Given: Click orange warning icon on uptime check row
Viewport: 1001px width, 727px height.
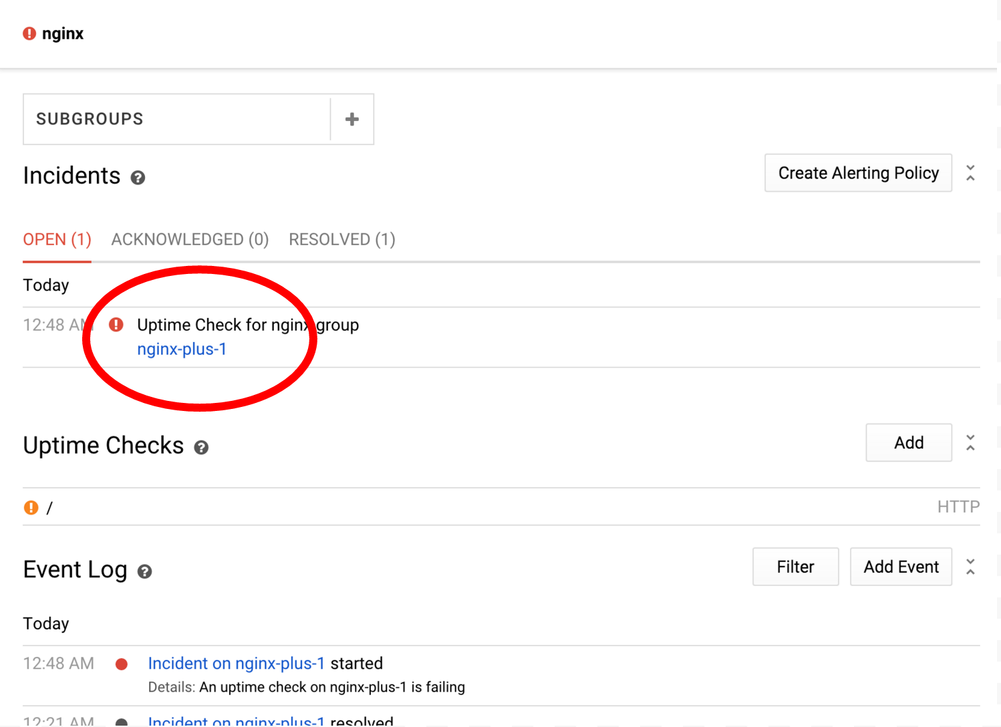Looking at the screenshot, I should [x=31, y=508].
